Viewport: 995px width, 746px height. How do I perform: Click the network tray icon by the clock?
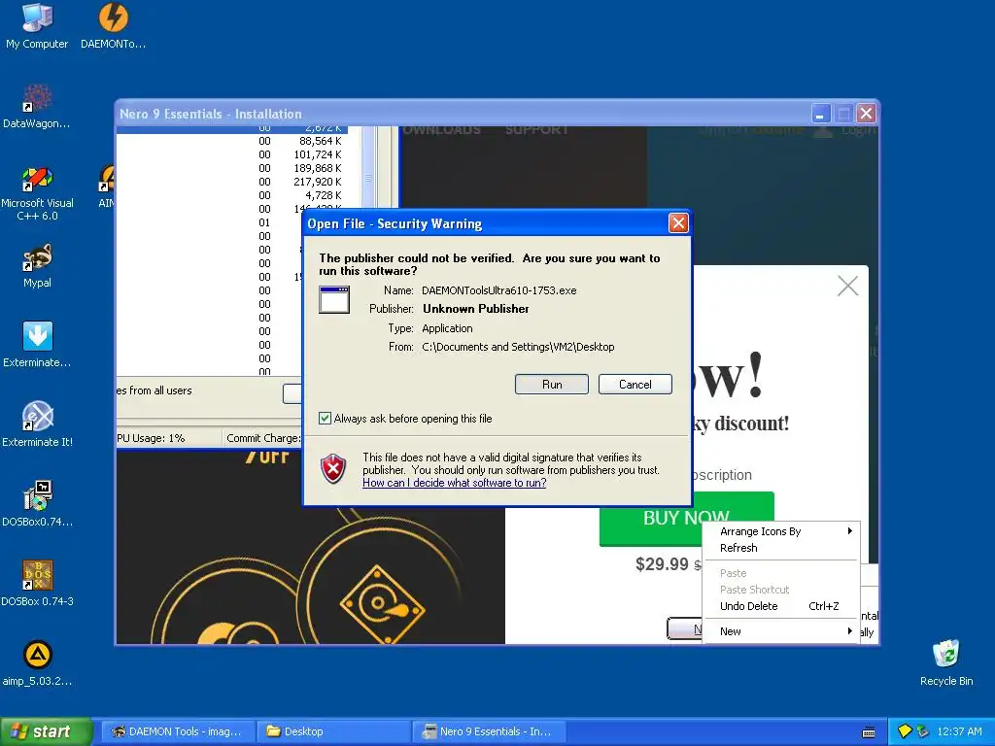pos(922,731)
